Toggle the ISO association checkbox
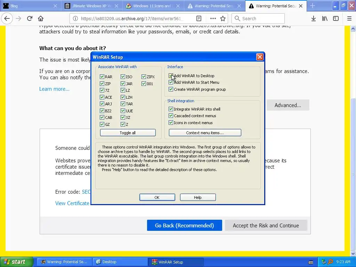 point(123,77)
